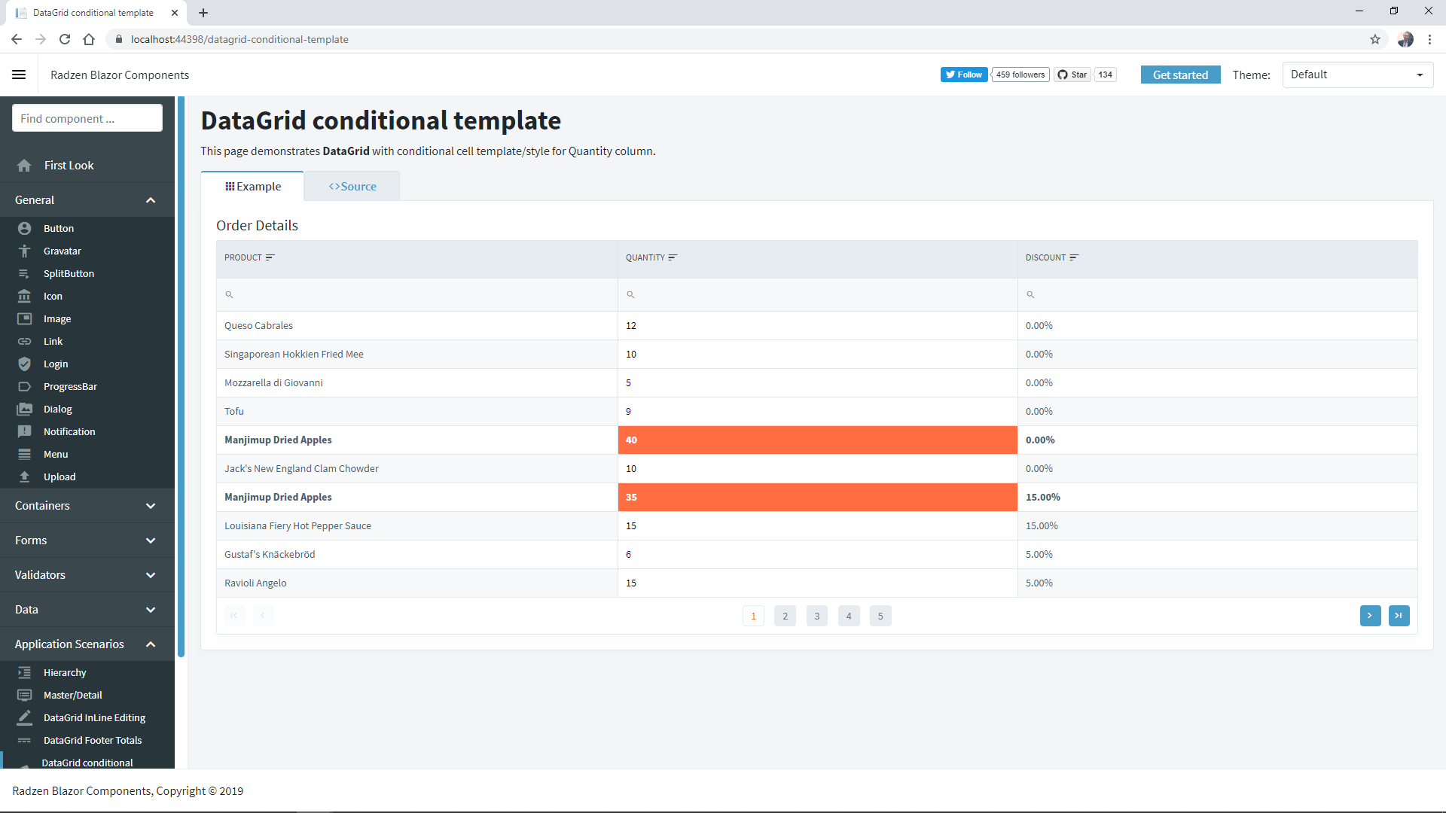This screenshot has height=813, width=1446.
Task: Select the Notification component icon
Action: [25, 431]
